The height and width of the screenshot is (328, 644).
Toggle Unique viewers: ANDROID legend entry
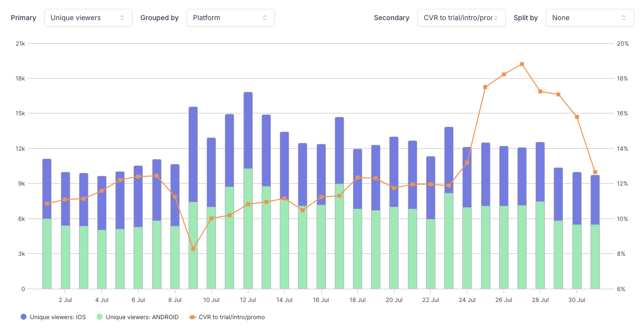(x=137, y=317)
